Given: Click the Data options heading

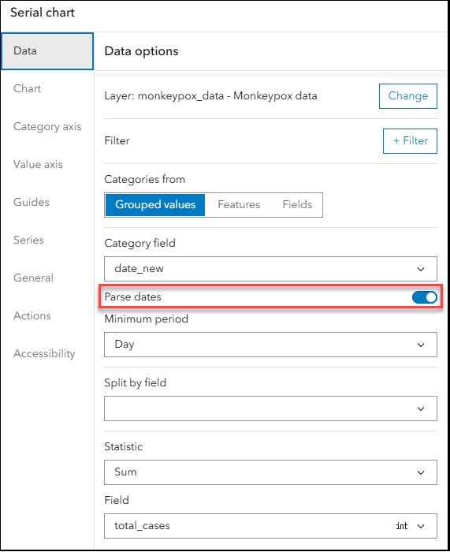Looking at the screenshot, I should point(141,51).
